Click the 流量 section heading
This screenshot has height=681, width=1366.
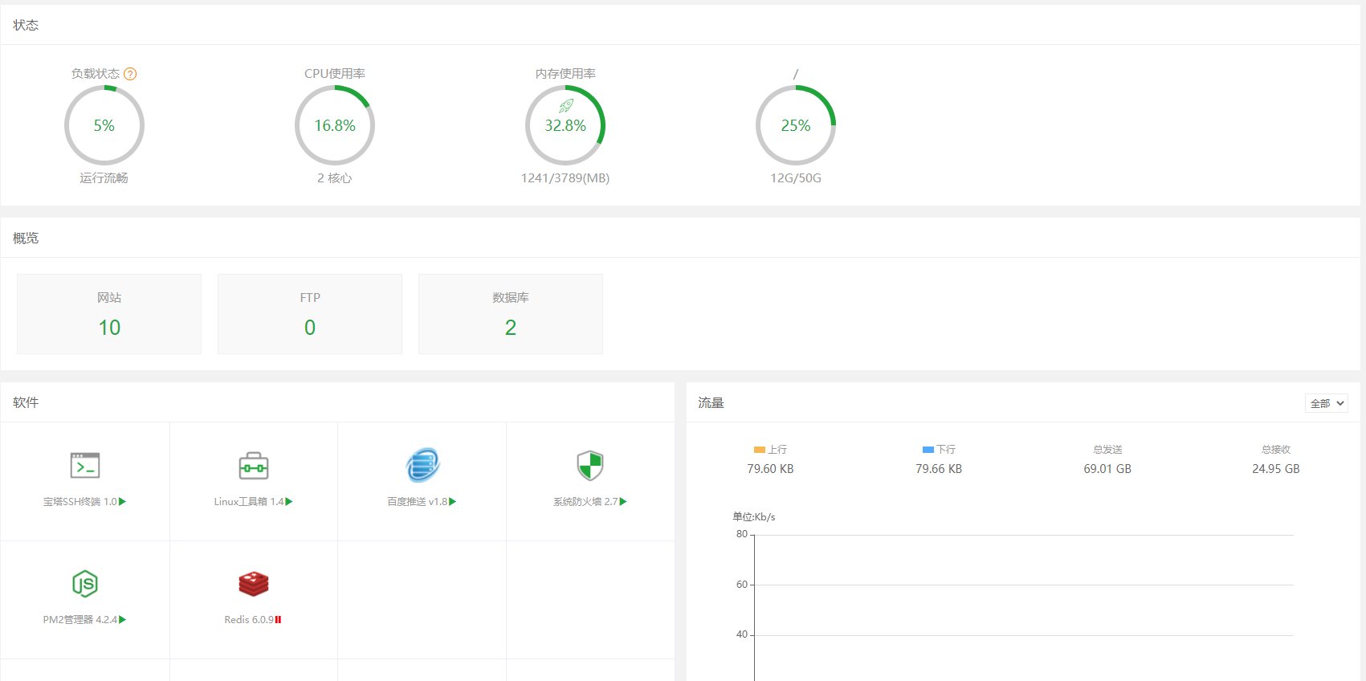pos(711,403)
